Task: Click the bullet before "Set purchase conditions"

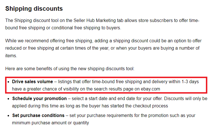Action: 9,116
